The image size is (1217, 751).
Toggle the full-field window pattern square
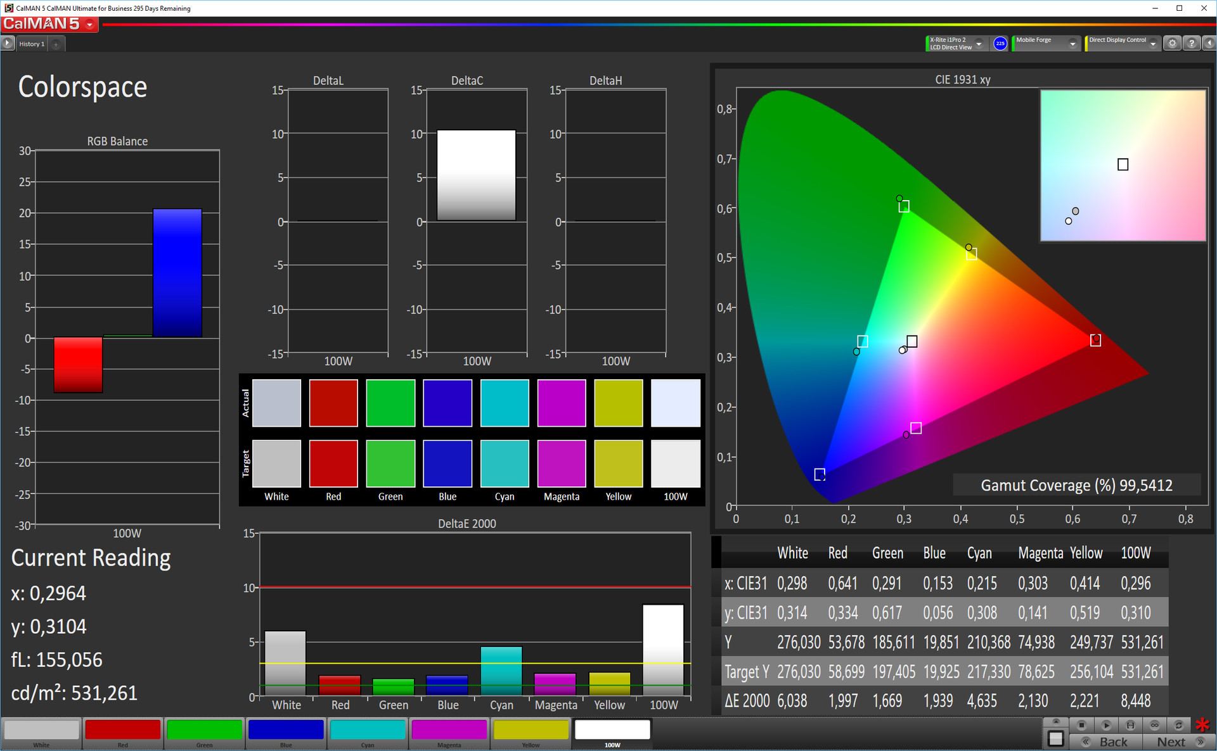[1055, 738]
